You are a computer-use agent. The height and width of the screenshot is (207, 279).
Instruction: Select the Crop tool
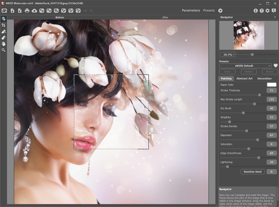[x=3, y=25]
